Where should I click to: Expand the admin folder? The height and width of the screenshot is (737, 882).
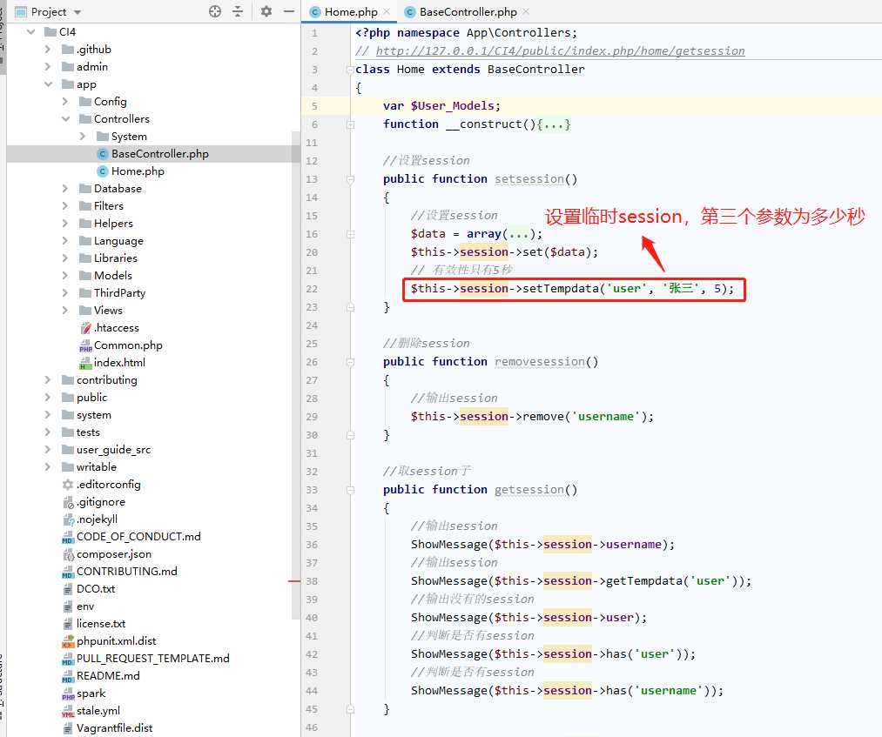click(48, 67)
